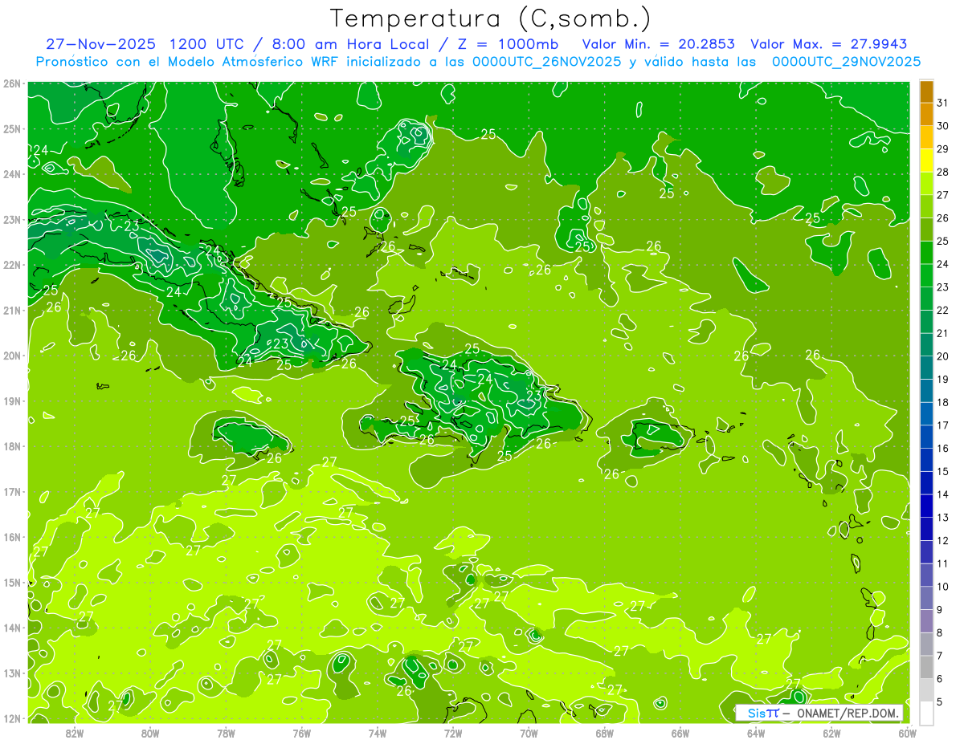Click the '66W' longitude axis label
The width and height of the screenshot is (964, 744).
680,732
